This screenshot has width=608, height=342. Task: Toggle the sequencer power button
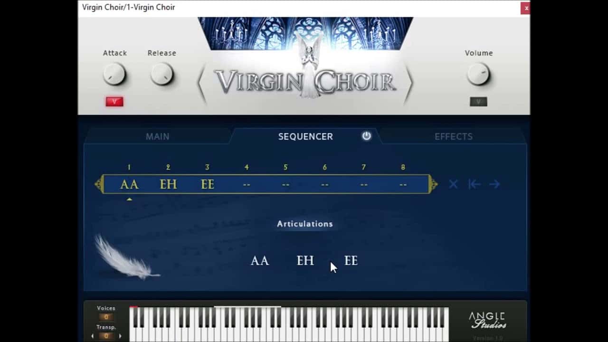(366, 136)
